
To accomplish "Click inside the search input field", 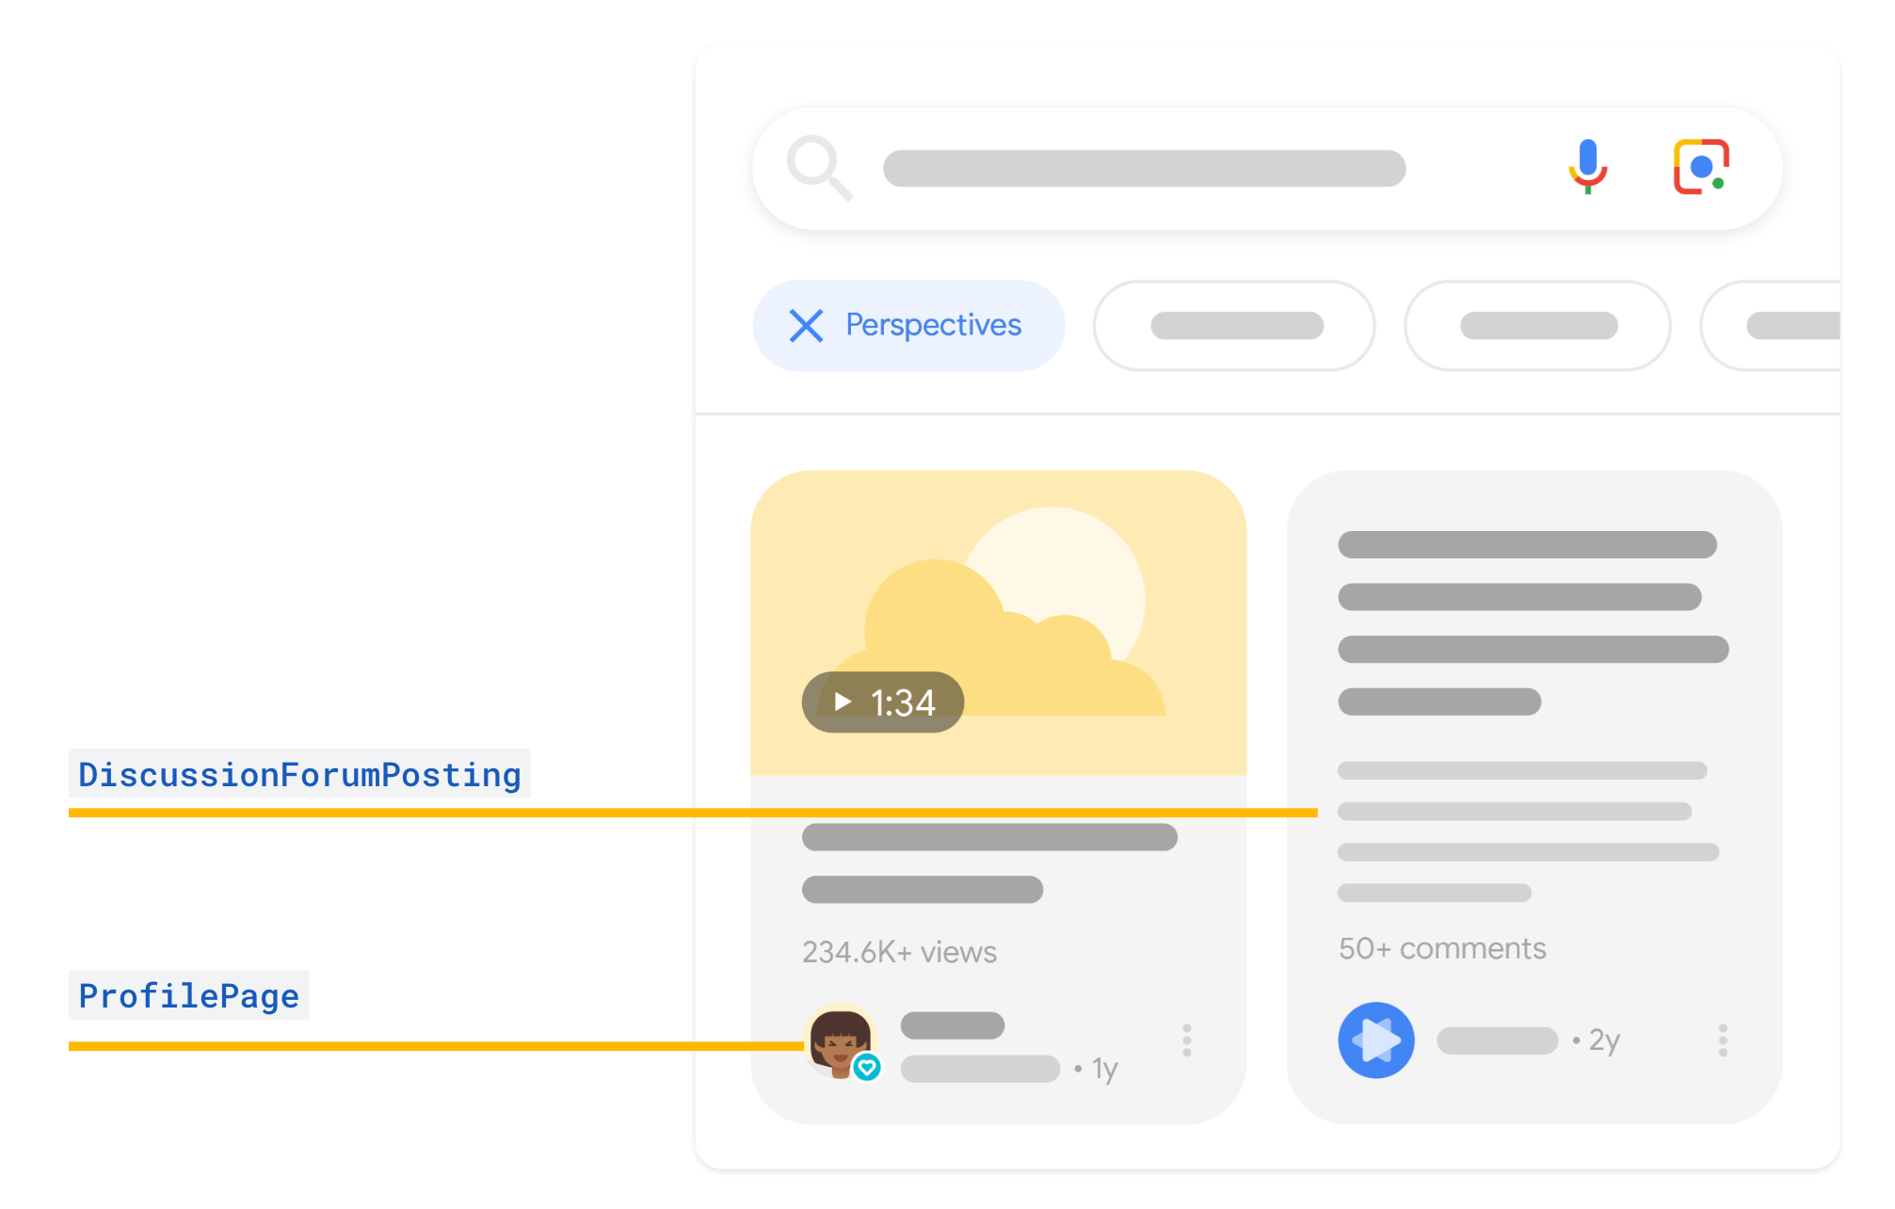I will [x=1144, y=168].
